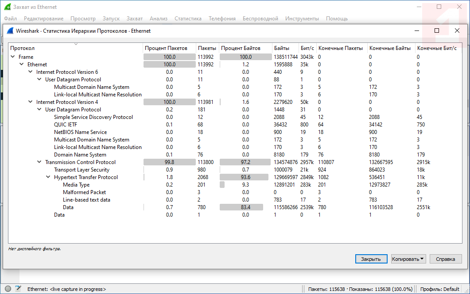This screenshot has width=470, height=294.
Task: Minimize the protocol hierarchy dialog window
Action: [x=417, y=31]
